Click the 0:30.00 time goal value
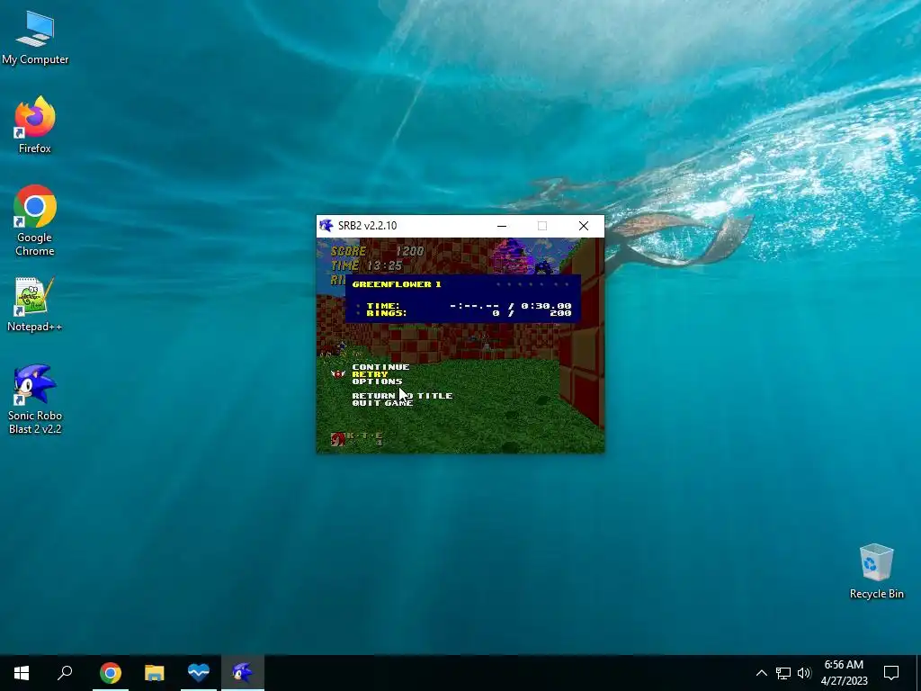921x691 pixels. [x=546, y=306]
